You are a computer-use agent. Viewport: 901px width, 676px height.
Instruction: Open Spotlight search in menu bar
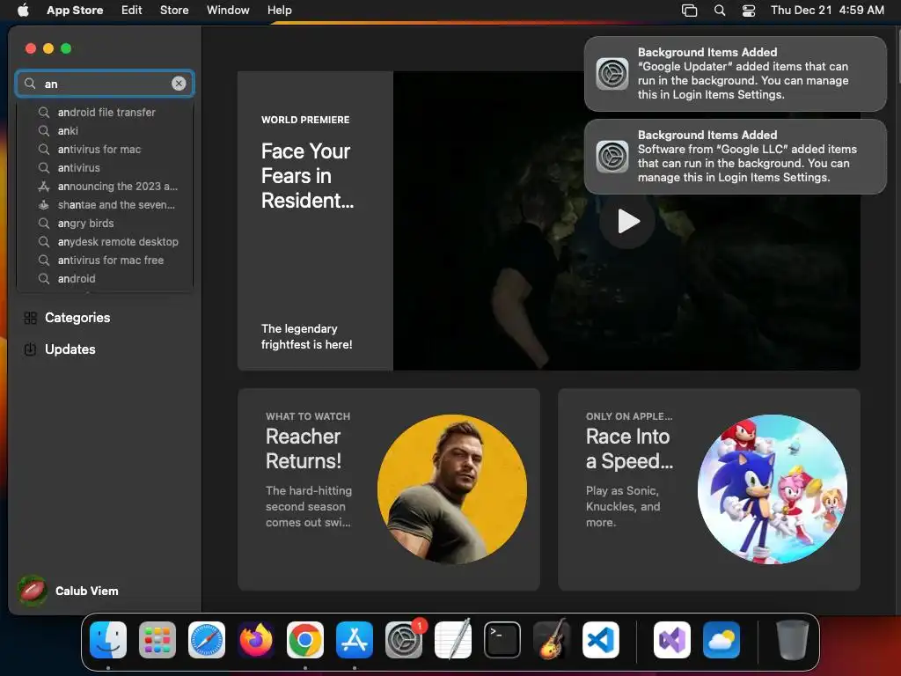click(x=720, y=11)
